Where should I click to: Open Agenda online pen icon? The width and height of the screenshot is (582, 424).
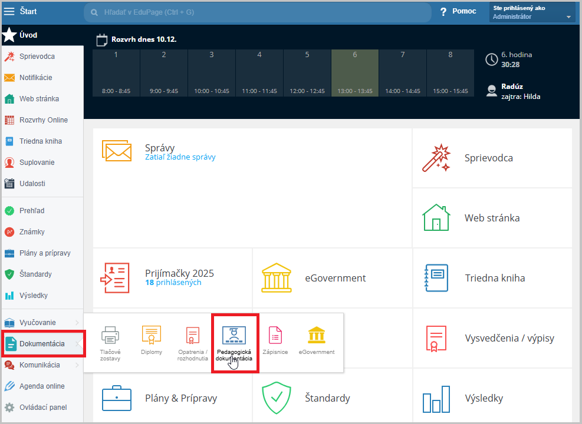pyautogui.click(x=9, y=386)
